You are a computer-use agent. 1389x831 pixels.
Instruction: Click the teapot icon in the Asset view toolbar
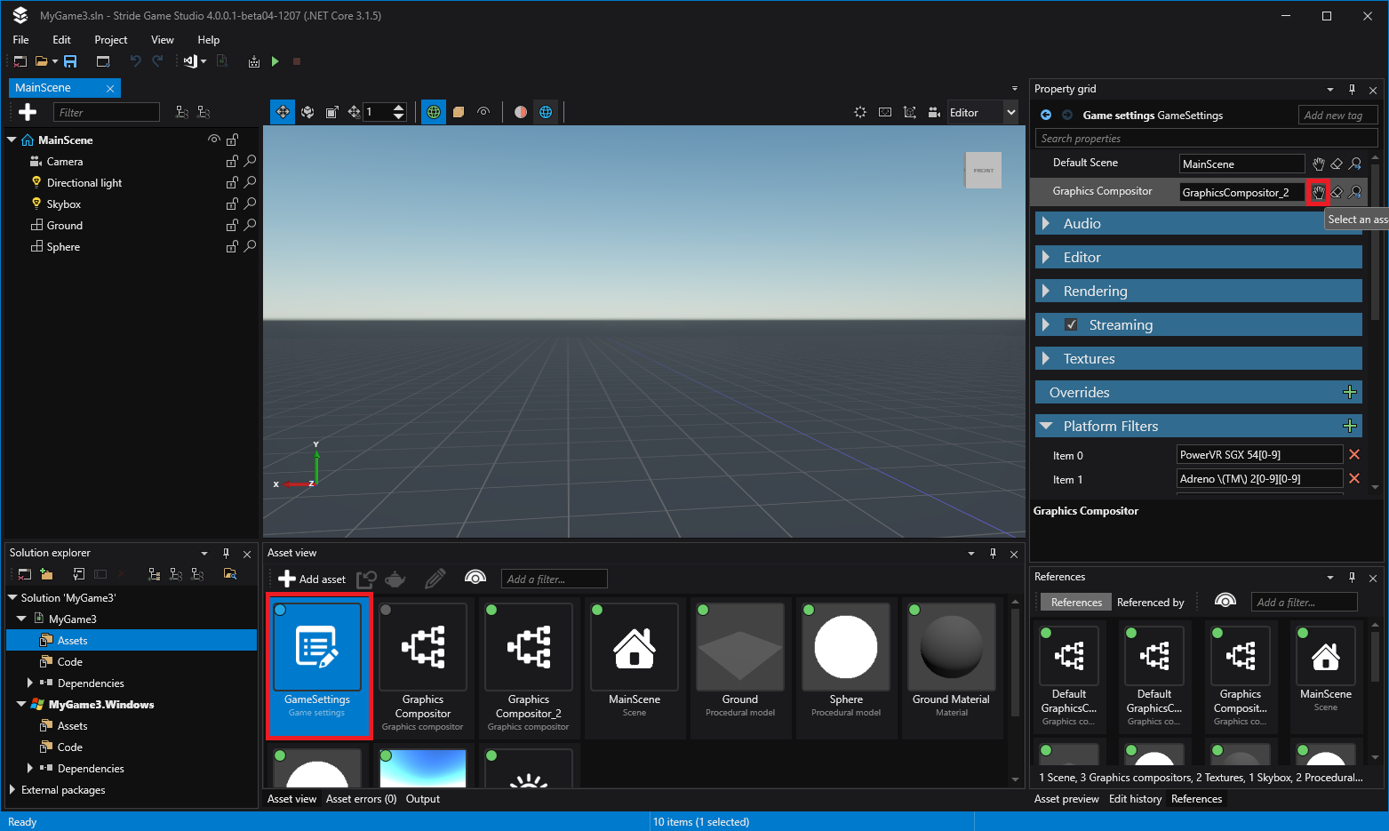point(395,579)
